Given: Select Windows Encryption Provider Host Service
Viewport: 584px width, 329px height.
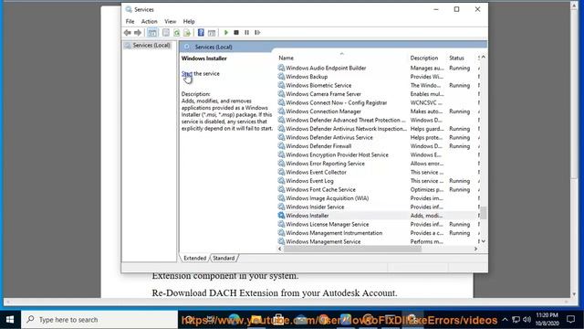Looking at the screenshot, I should [x=337, y=154].
